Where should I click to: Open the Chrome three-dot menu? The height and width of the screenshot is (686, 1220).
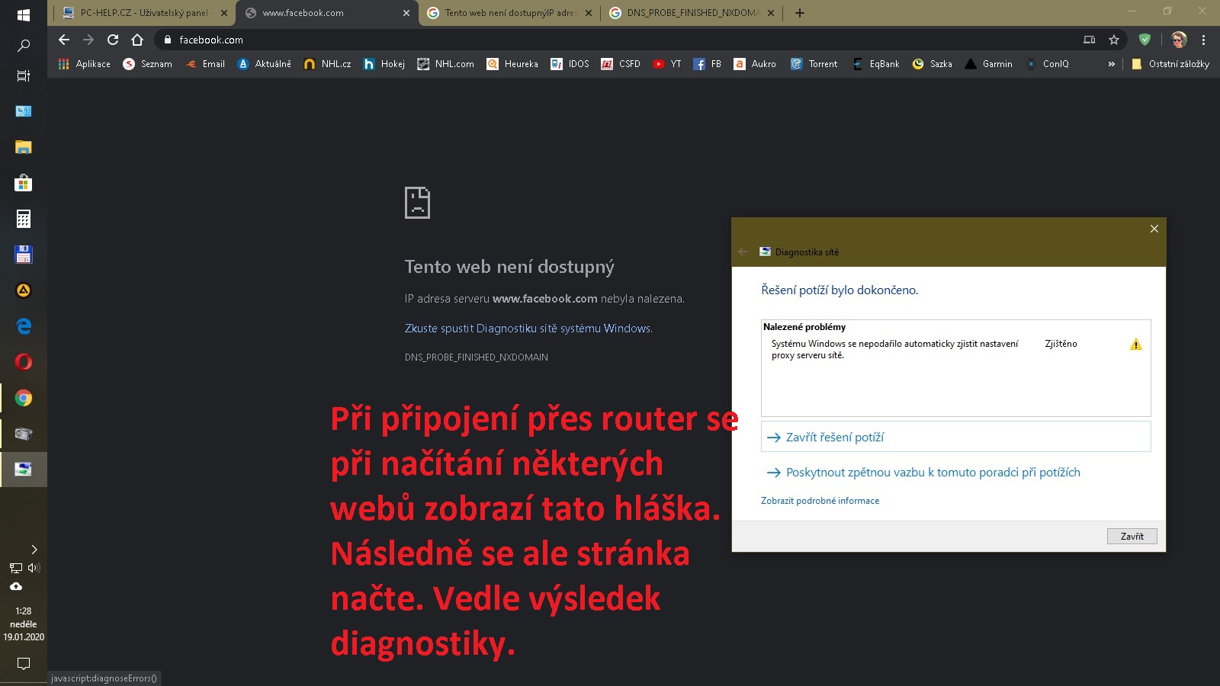pyautogui.click(x=1203, y=40)
